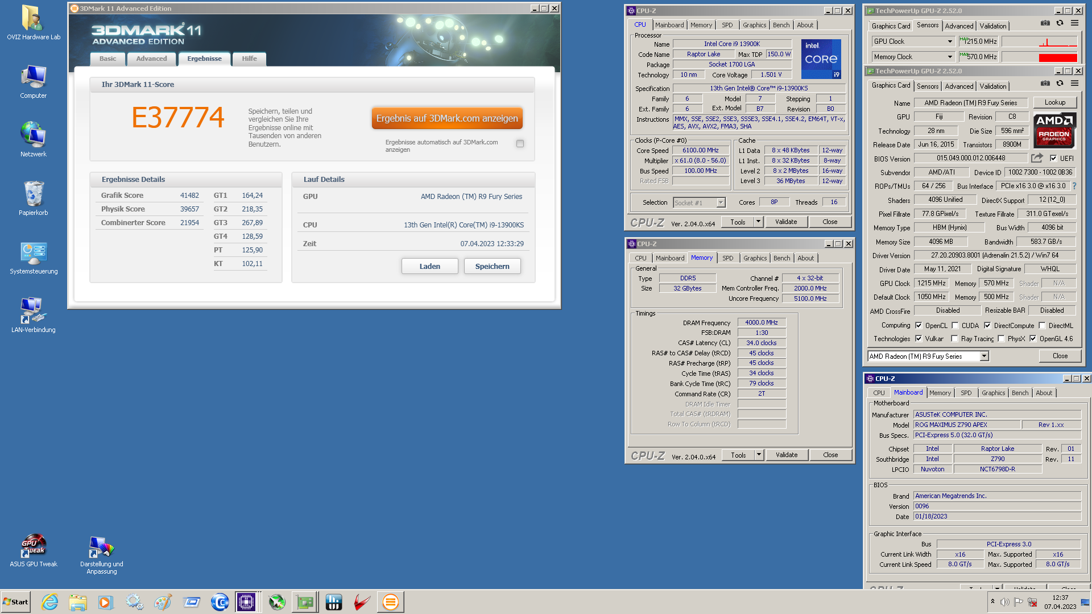Click the volume speaker tray icon
Image resolution: width=1092 pixels, height=614 pixels.
1005,602
